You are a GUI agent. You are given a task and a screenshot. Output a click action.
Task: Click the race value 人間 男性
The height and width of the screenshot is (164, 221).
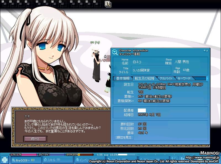coord(182,62)
